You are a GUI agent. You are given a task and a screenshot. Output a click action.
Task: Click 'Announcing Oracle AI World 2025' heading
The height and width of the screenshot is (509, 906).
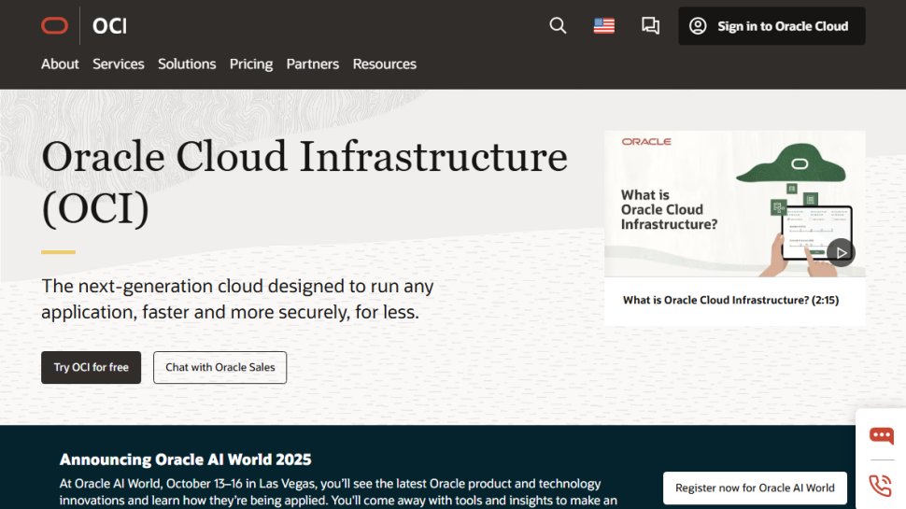click(x=185, y=460)
